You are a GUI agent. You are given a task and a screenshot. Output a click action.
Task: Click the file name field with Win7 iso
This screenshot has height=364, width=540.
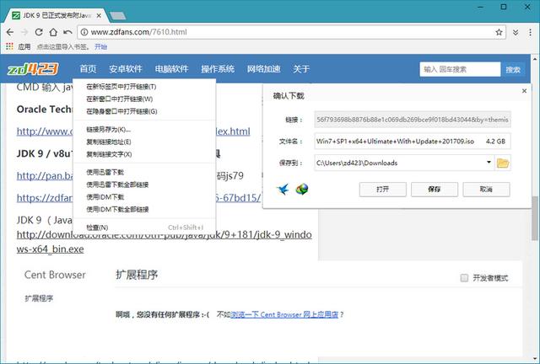(413, 141)
